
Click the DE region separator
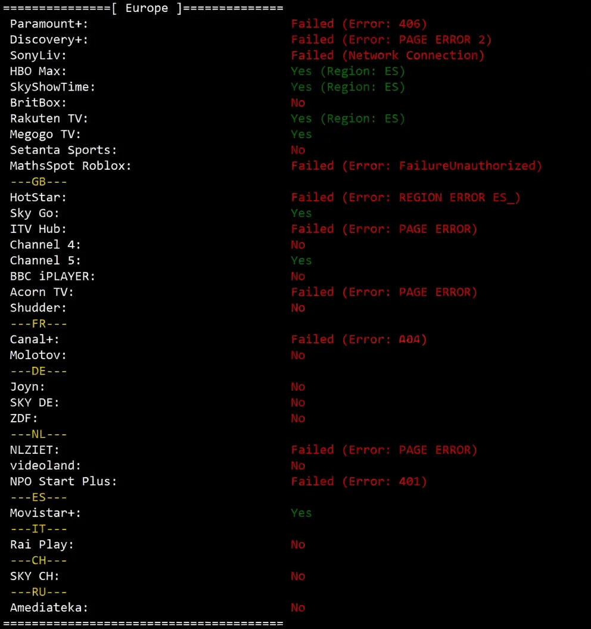pos(38,371)
